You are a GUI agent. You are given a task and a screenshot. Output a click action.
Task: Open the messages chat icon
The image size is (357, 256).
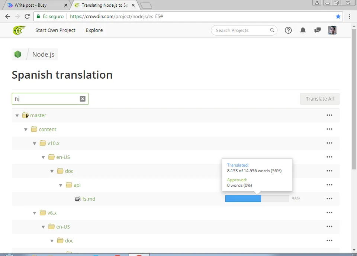[317, 30]
